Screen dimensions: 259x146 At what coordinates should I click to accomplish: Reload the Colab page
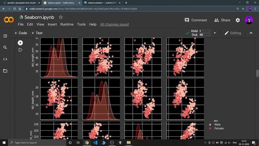[15, 9]
